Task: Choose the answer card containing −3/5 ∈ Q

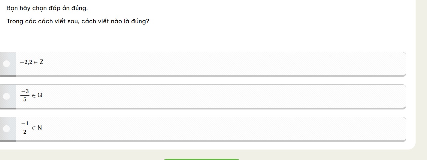Action: point(210,96)
